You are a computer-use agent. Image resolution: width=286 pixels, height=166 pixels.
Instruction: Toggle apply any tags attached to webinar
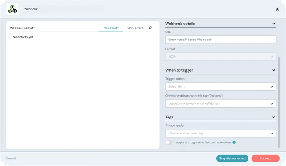[169, 142]
